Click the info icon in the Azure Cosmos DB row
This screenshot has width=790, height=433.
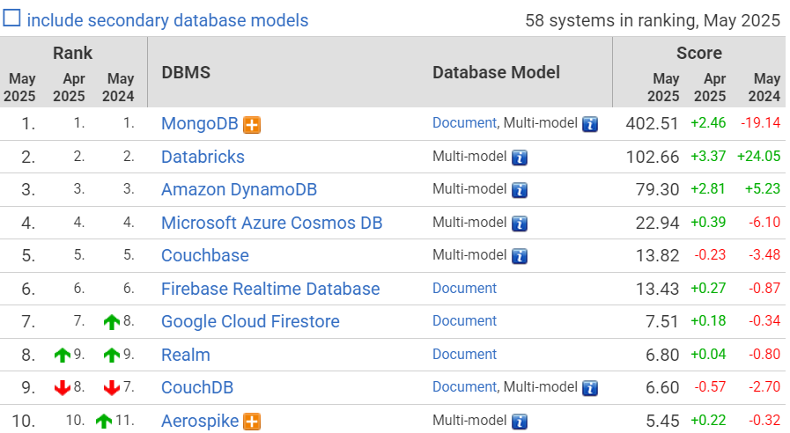pyautogui.click(x=520, y=223)
